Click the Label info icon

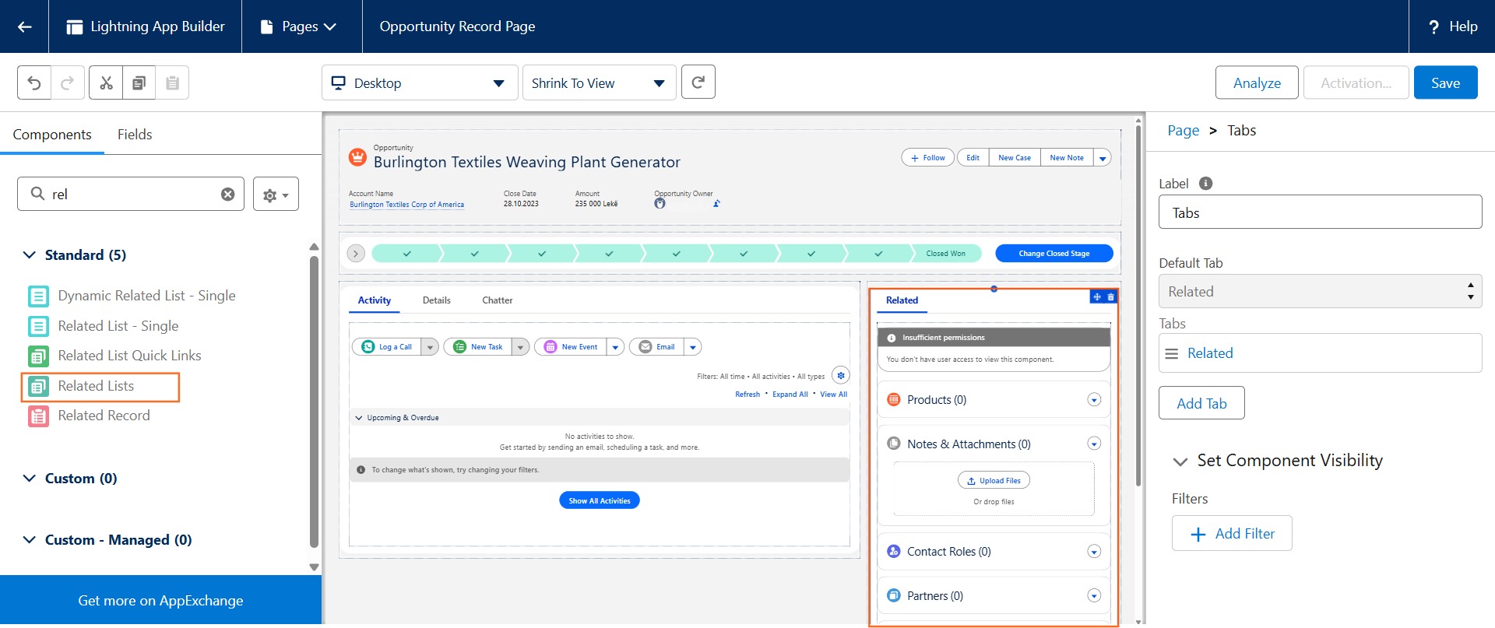click(1205, 184)
